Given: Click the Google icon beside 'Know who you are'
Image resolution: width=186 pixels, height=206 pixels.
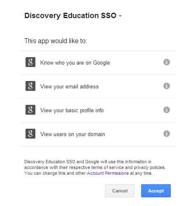Looking at the screenshot, I should [x=30, y=62].
